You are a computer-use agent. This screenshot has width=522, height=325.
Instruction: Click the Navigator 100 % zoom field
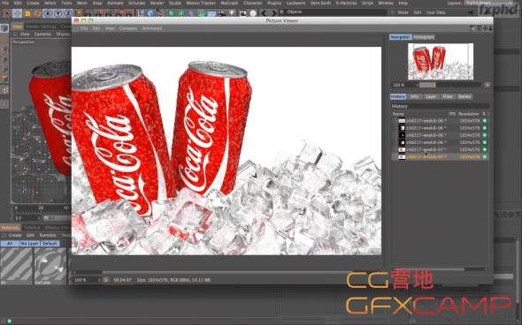tap(403, 85)
